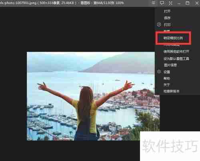Select 设为默认看图工具 menu entry

tap(176, 58)
